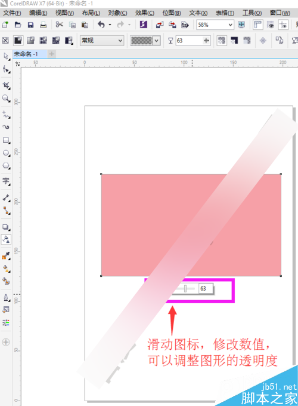This screenshot has width=298, height=406.
Task: Select the Ellipse tool
Action: (x=6, y=153)
